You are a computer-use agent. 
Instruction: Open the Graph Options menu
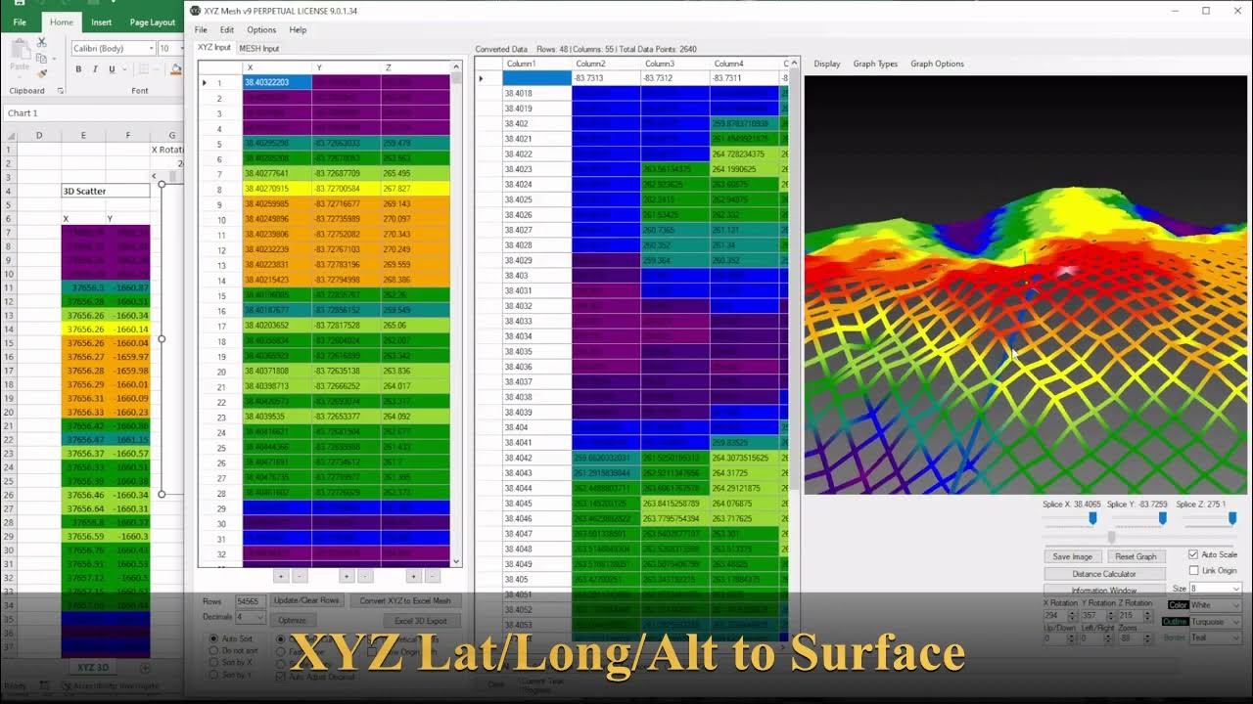point(937,64)
